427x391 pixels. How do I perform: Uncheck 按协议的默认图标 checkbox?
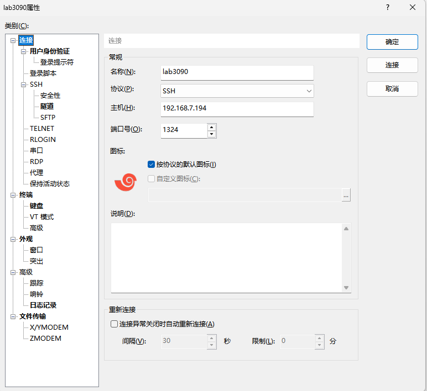[x=151, y=165]
